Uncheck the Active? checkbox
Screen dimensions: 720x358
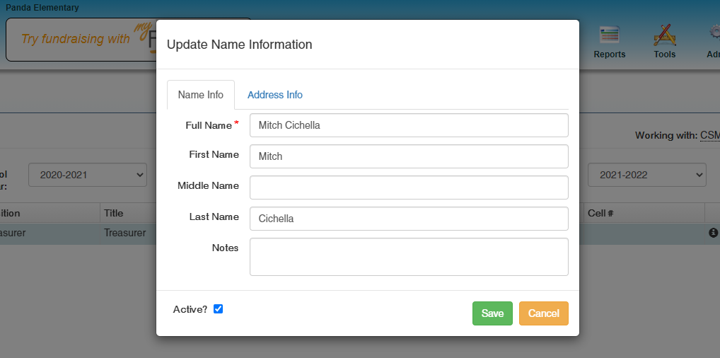pyautogui.click(x=218, y=309)
